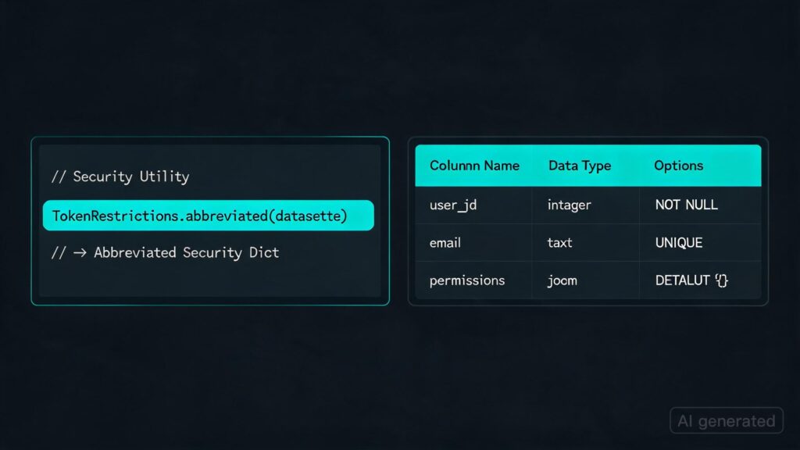Click the 'Colunnn Name' column header
This screenshot has width=800, height=450.
coord(474,166)
